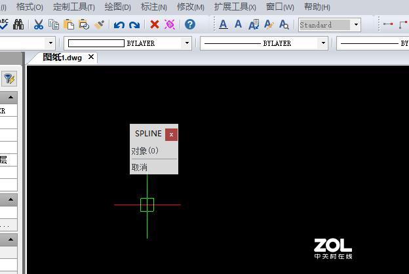Viewport: 409px width, 274px height.
Task: Open the 定制工具(T) menu
Action: tap(74, 7)
